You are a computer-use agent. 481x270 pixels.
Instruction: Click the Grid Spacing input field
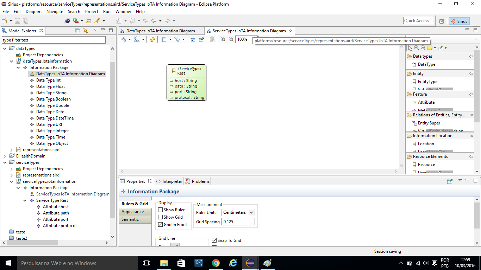238,222
